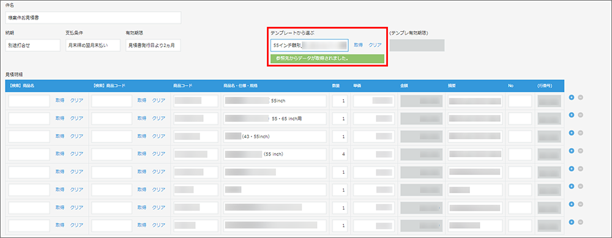Click 商品コード search クリア link in 55・65 inch用 row
The width and height of the screenshot is (612, 238).
[x=159, y=118]
